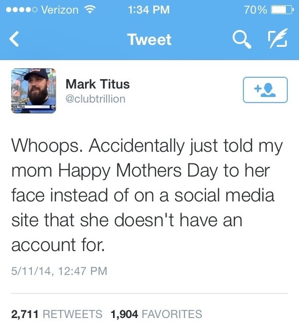299x333 pixels.
Task: Compose a new tweet with quill icon
Action: point(278,39)
